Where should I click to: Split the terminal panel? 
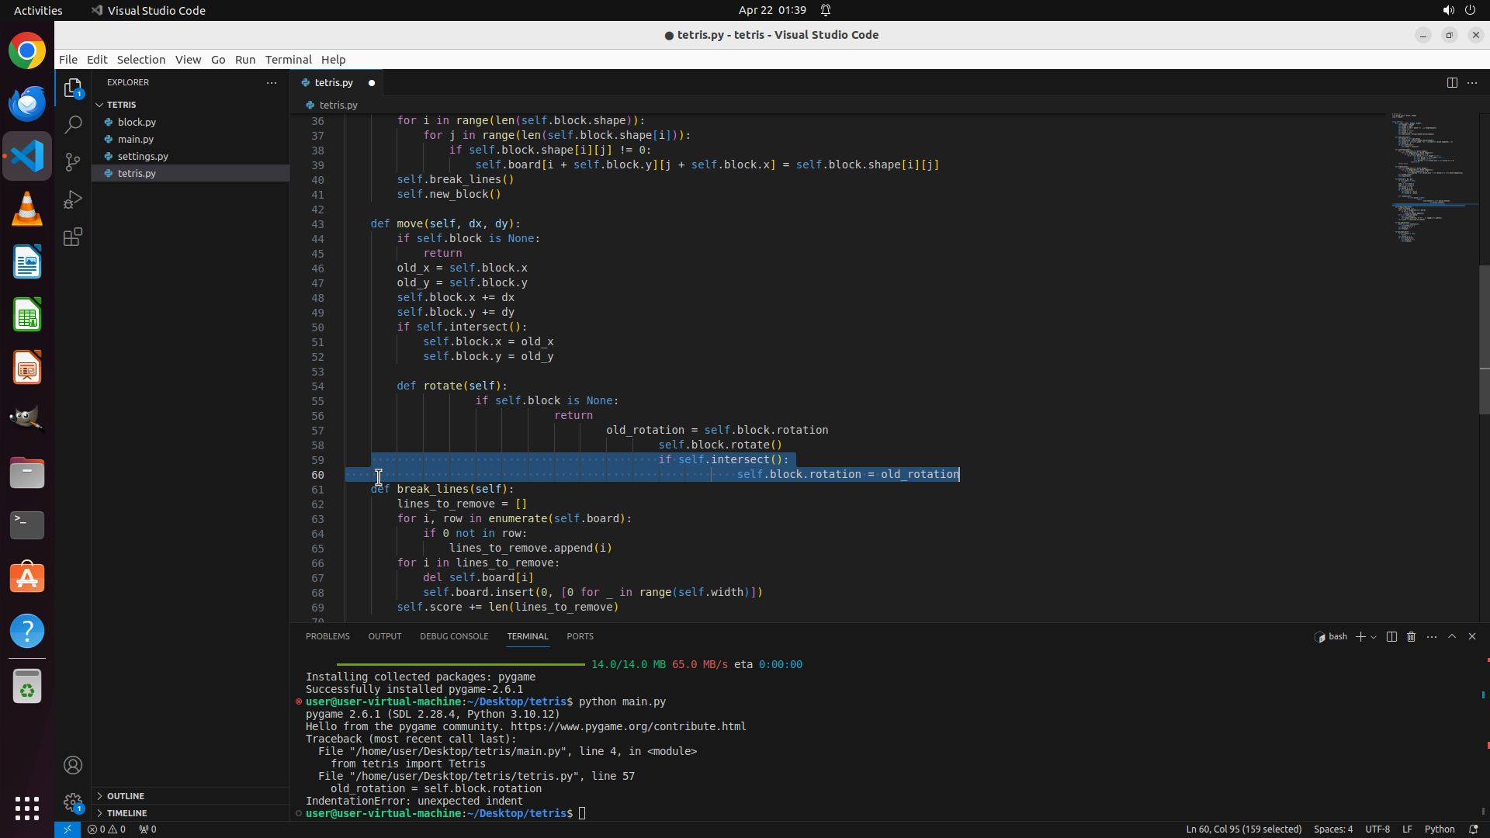[x=1391, y=636]
